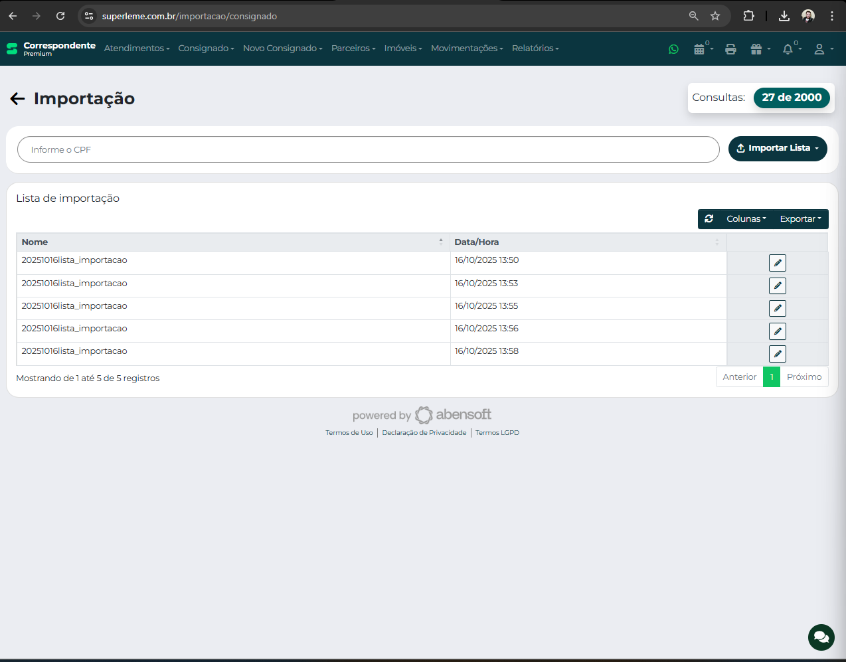846x662 pixels.
Task: Open the calendar icon in the top bar
Action: [699, 49]
